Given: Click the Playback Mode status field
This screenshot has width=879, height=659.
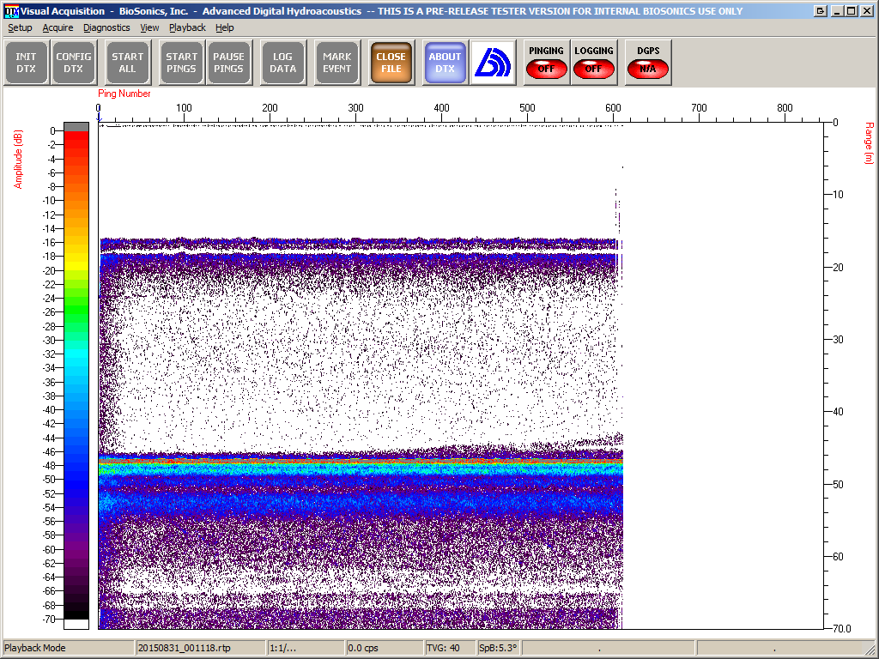Looking at the screenshot, I should click(x=68, y=648).
